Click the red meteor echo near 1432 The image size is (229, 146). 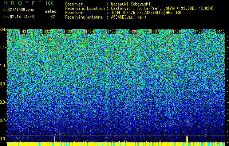coord(54,122)
